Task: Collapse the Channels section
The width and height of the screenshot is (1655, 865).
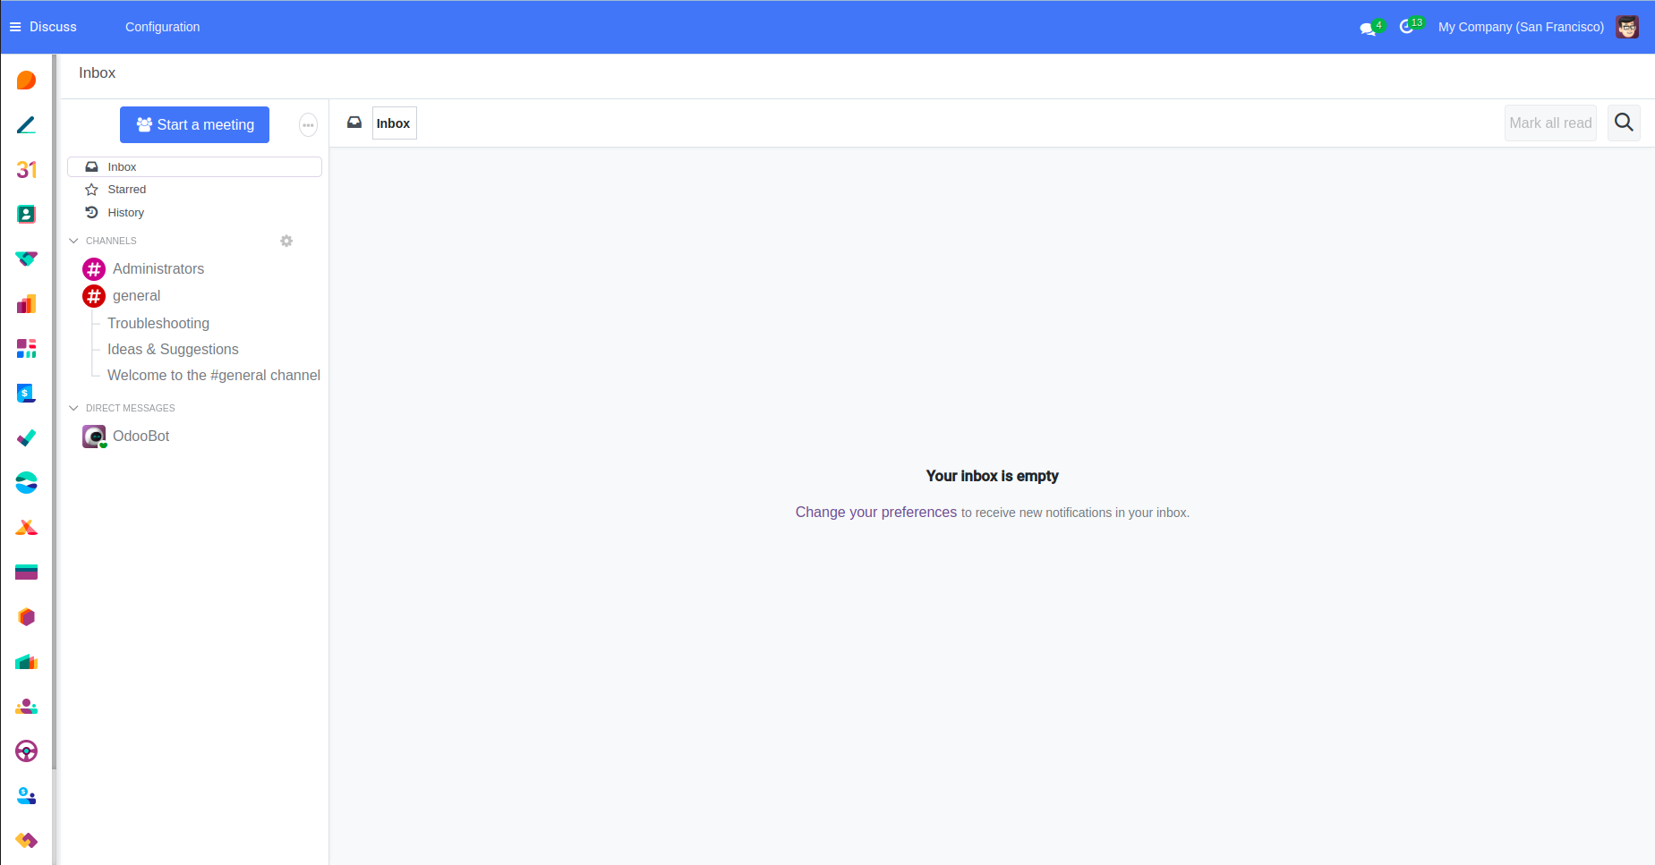Action: (x=74, y=241)
